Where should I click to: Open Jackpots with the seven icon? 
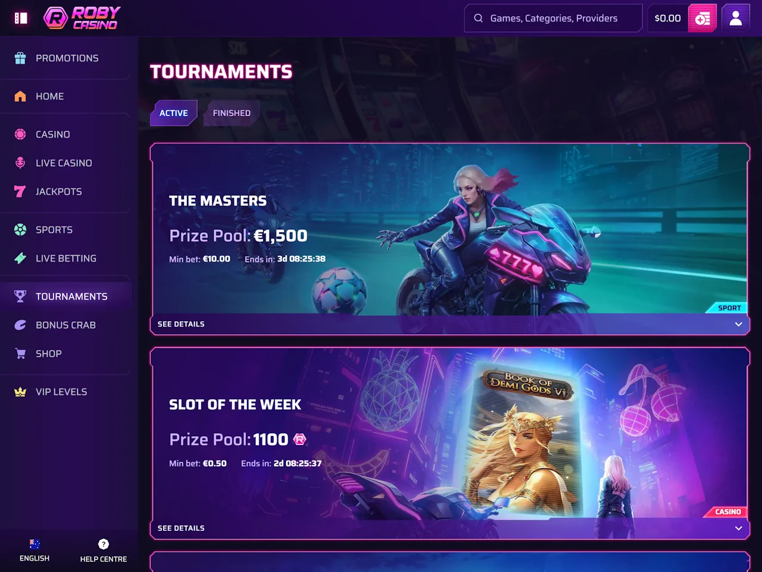(x=20, y=191)
